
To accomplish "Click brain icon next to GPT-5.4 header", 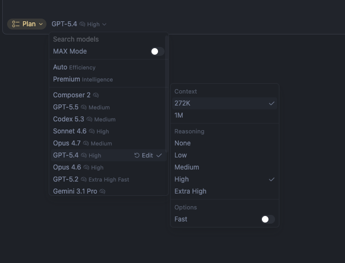I will [x=83, y=24].
